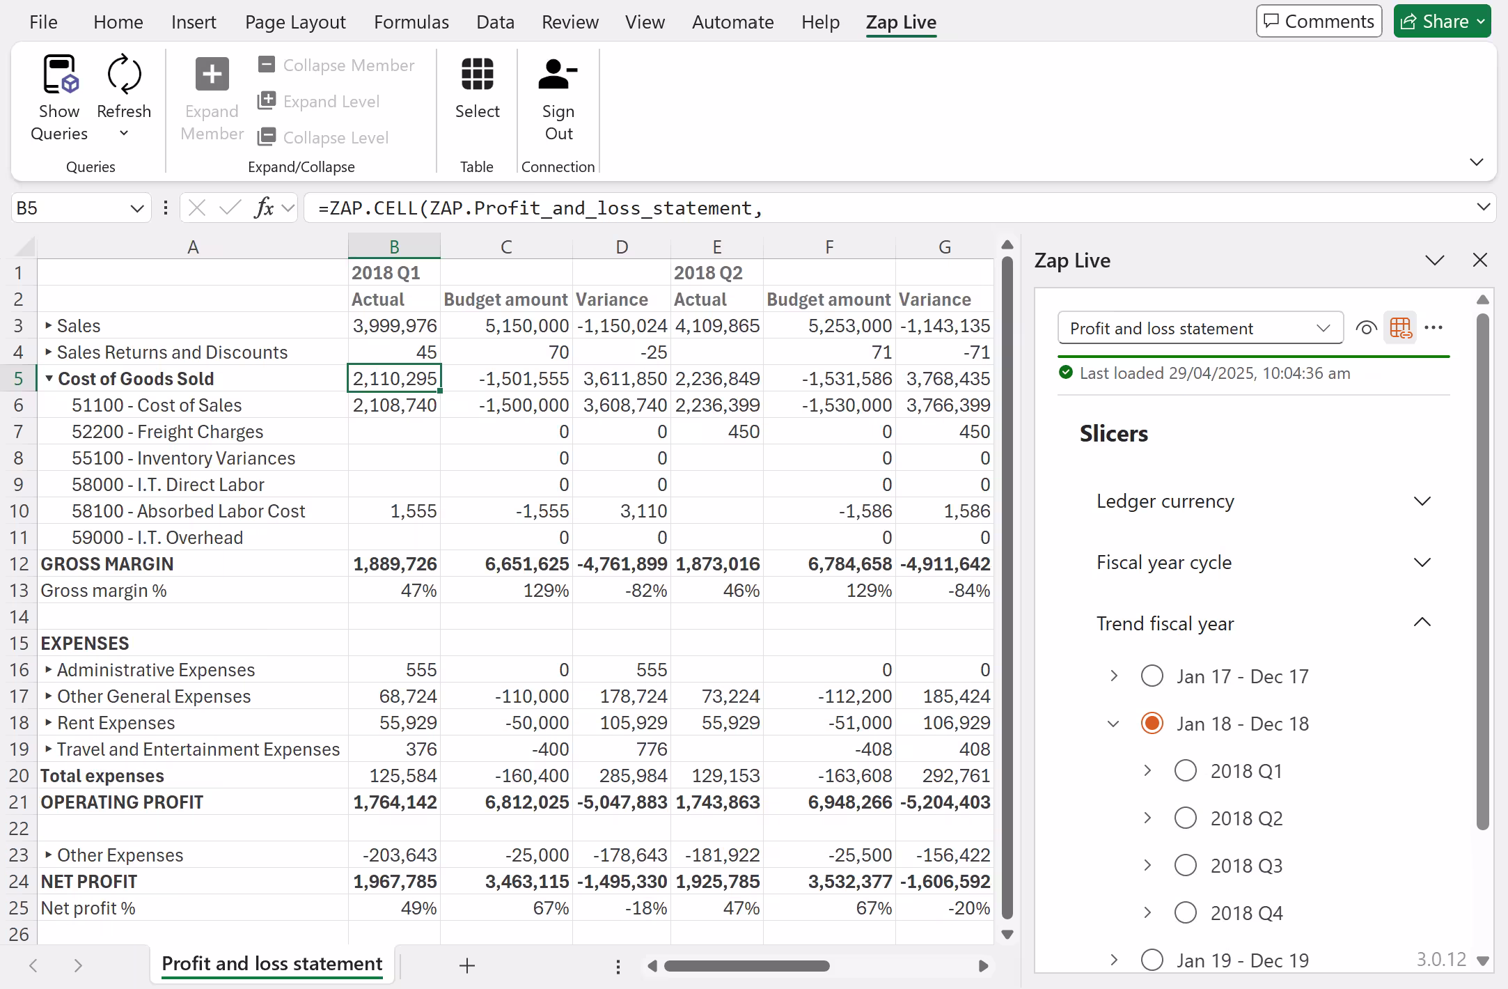The image size is (1508, 989).
Task: Select the Jan 17 - Dec 17 radio button
Action: point(1152,676)
